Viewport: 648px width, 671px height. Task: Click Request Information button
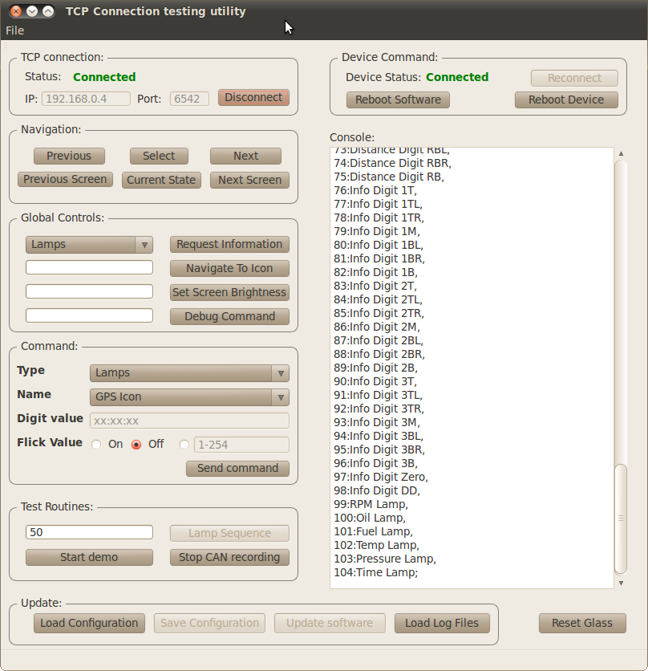[x=229, y=244]
